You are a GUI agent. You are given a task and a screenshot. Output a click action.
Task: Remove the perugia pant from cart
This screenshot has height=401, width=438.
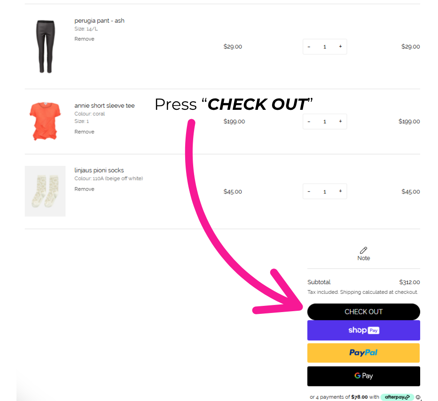pyautogui.click(x=84, y=39)
